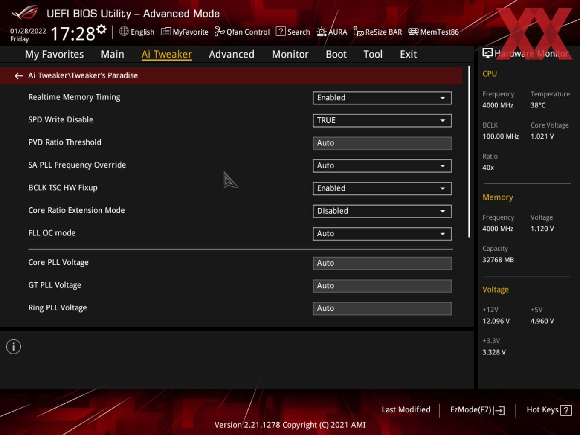Click the 100.00 MHz BCLK value

(x=501, y=136)
